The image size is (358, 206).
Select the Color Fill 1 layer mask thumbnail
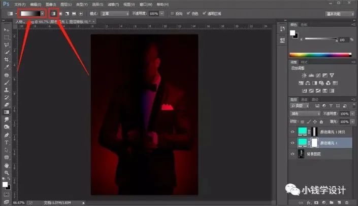(x=314, y=143)
